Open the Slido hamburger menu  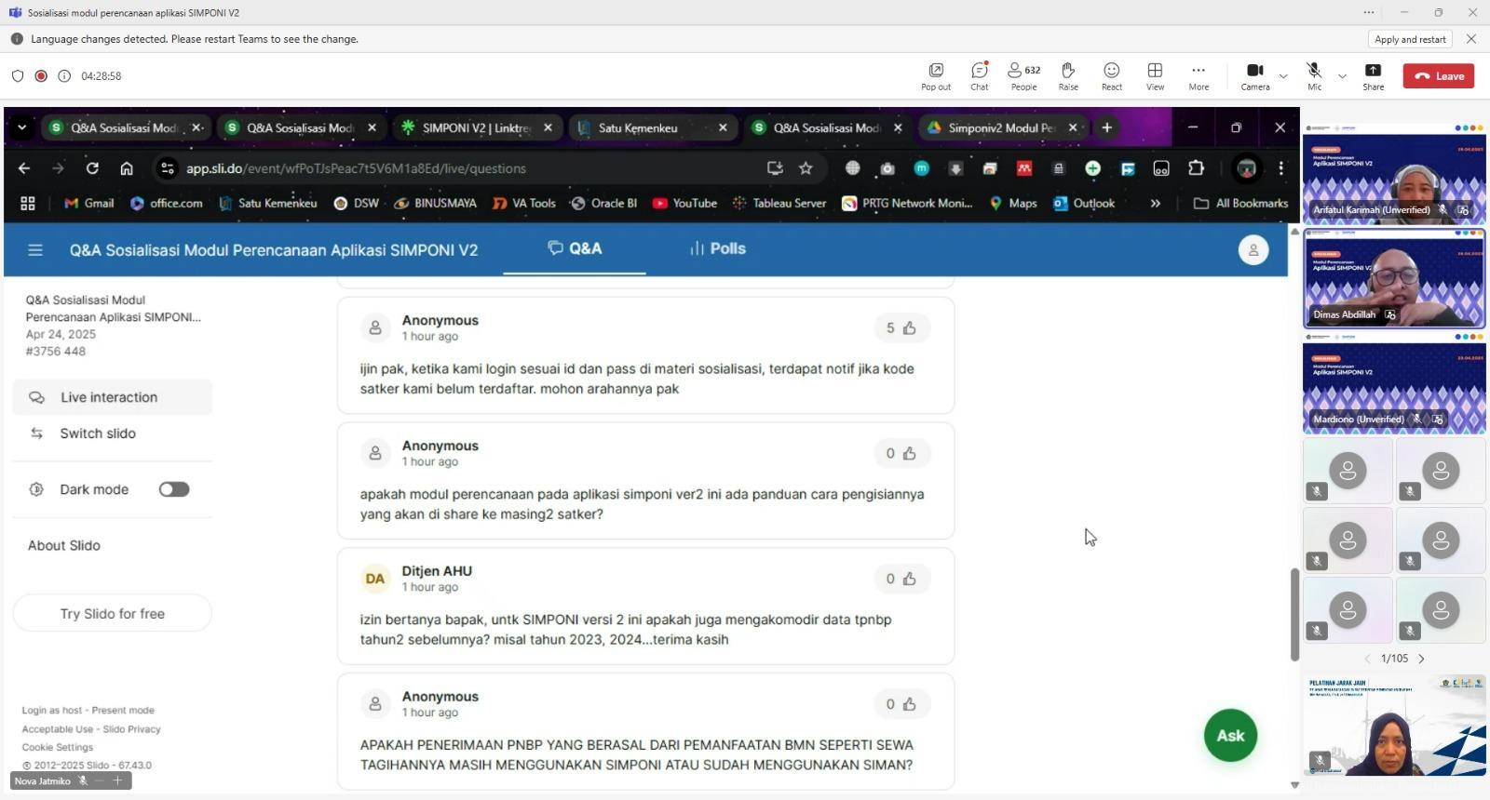pos(35,250)
